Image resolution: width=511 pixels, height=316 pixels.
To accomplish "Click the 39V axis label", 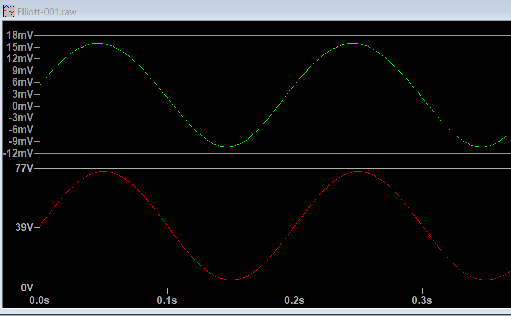I will point(25,227).
